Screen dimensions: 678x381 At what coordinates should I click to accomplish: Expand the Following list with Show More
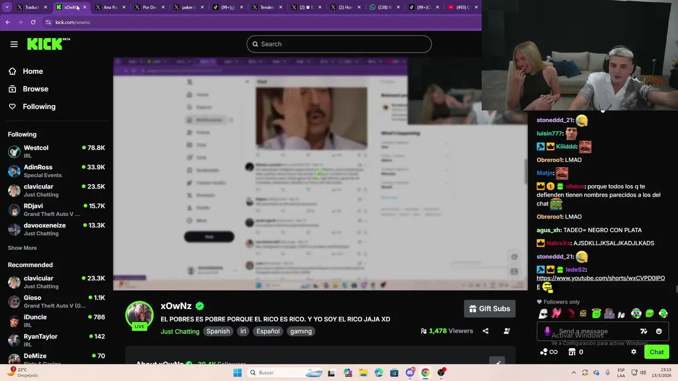(x=22, y=248)
